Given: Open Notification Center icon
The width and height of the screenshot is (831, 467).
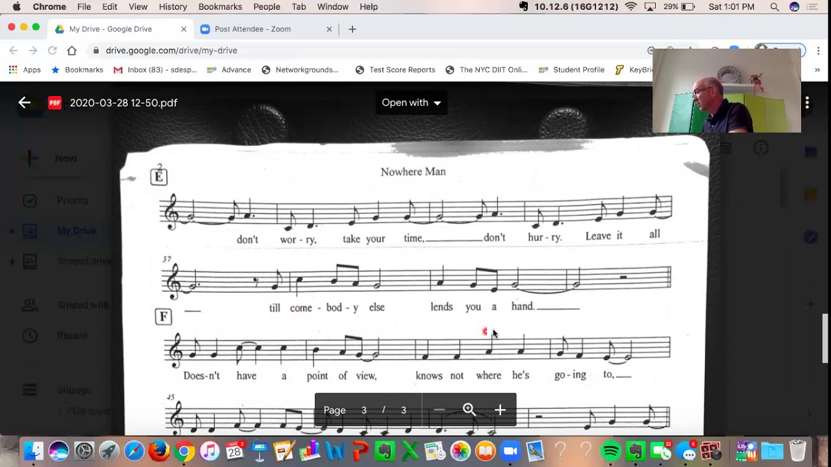Looking at the screenshot, I should pos(812,6).
